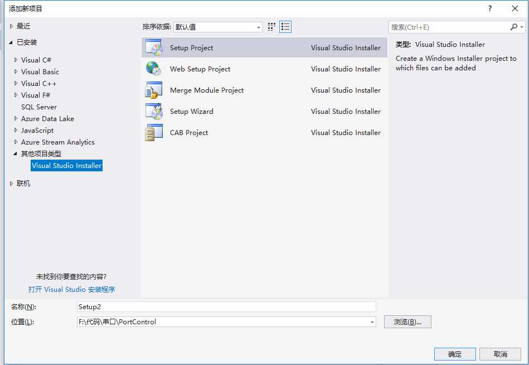Expand the Visual Basic node

pos(16,71)
